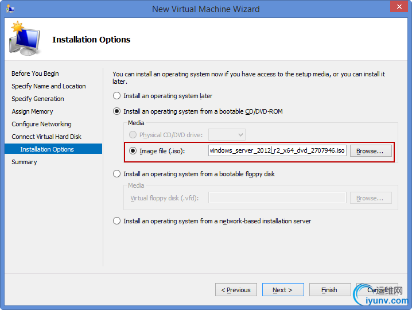Click the computer monitor wizard header icon
Image resolution: width=412 pixels, height=310 pixels.
[25, 38]
